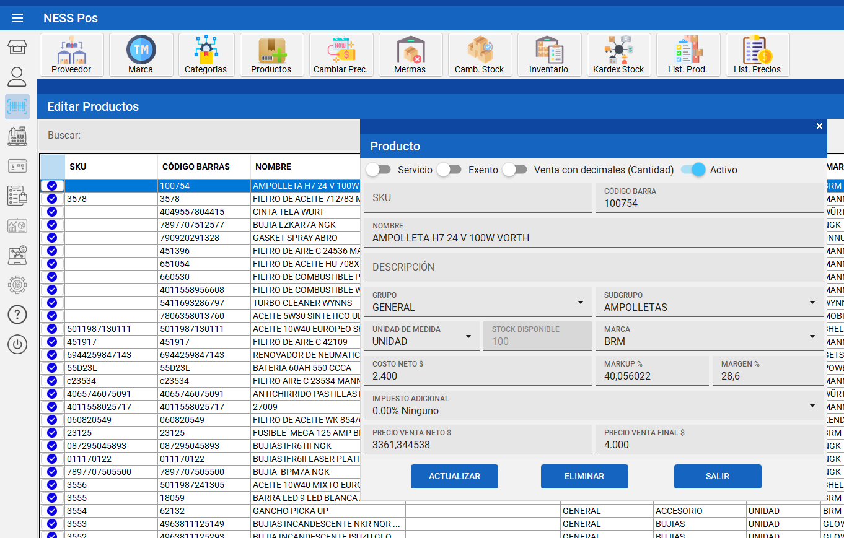Click the NOMBRE field
The image size is (844, 538).
pyautogui.click(x=594, y=233)
